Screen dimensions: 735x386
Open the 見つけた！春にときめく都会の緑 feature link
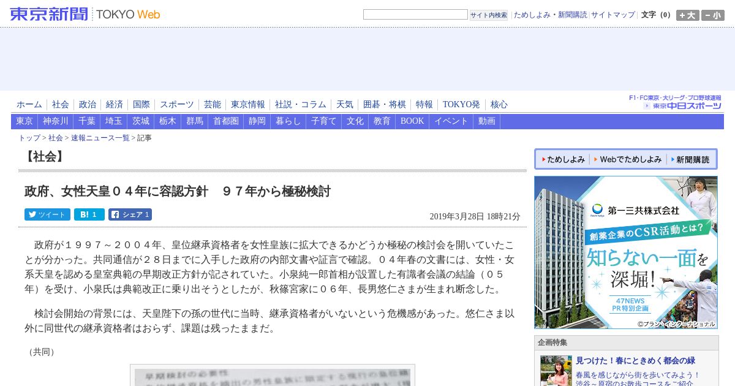point(635,361)
